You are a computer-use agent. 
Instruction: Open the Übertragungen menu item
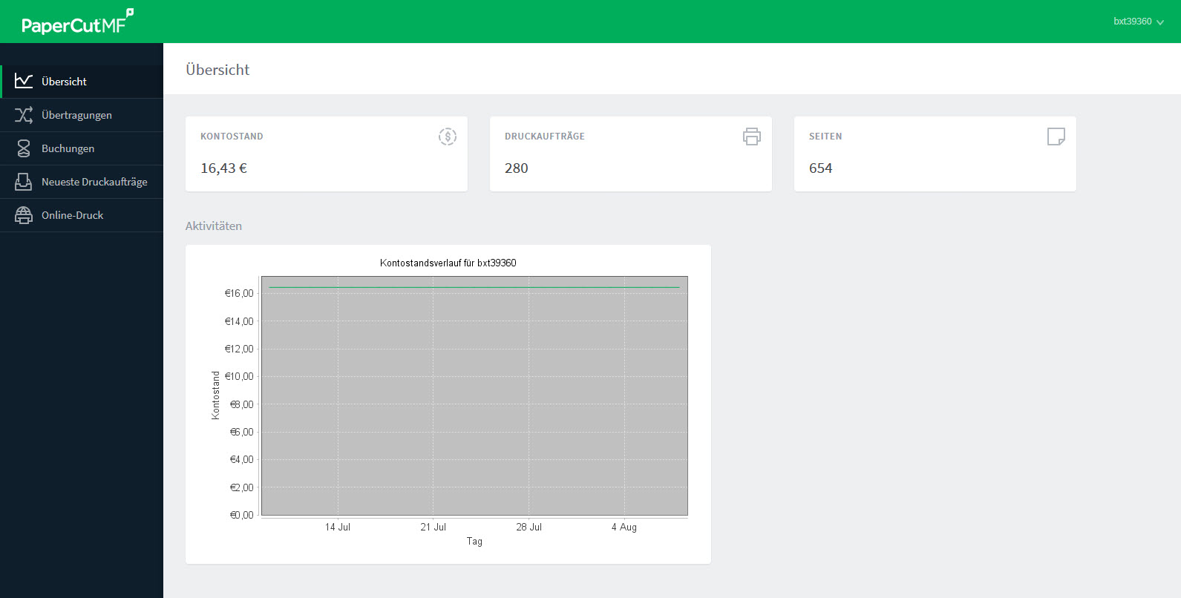pyautogui.click(x=76, y=115)
